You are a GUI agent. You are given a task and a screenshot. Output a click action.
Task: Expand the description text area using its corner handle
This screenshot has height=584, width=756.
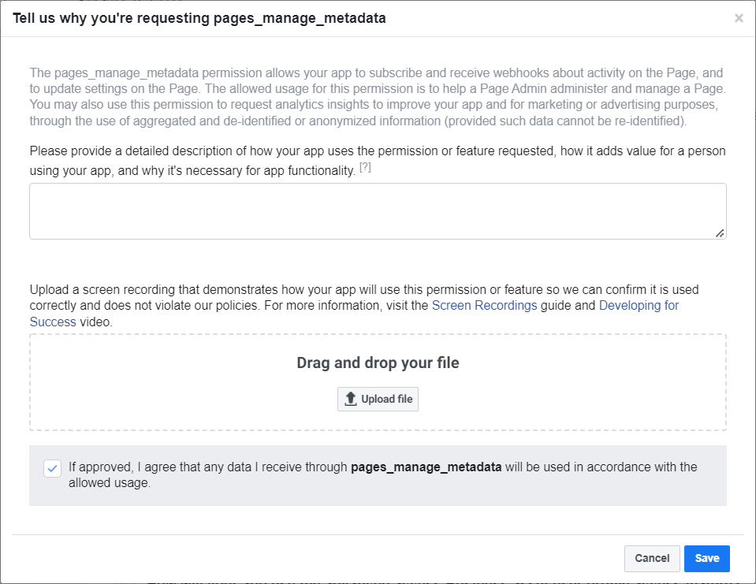(719, 232)
